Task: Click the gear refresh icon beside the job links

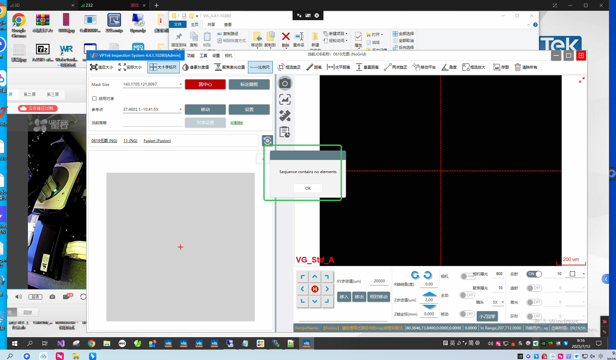Action: click(x=267, y=141)
